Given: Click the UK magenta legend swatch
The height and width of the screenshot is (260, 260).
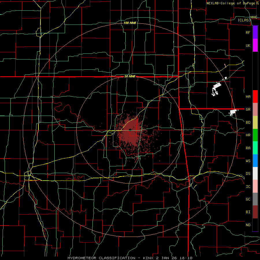Looking at the screenshot, I should click(x=255, y=45).
